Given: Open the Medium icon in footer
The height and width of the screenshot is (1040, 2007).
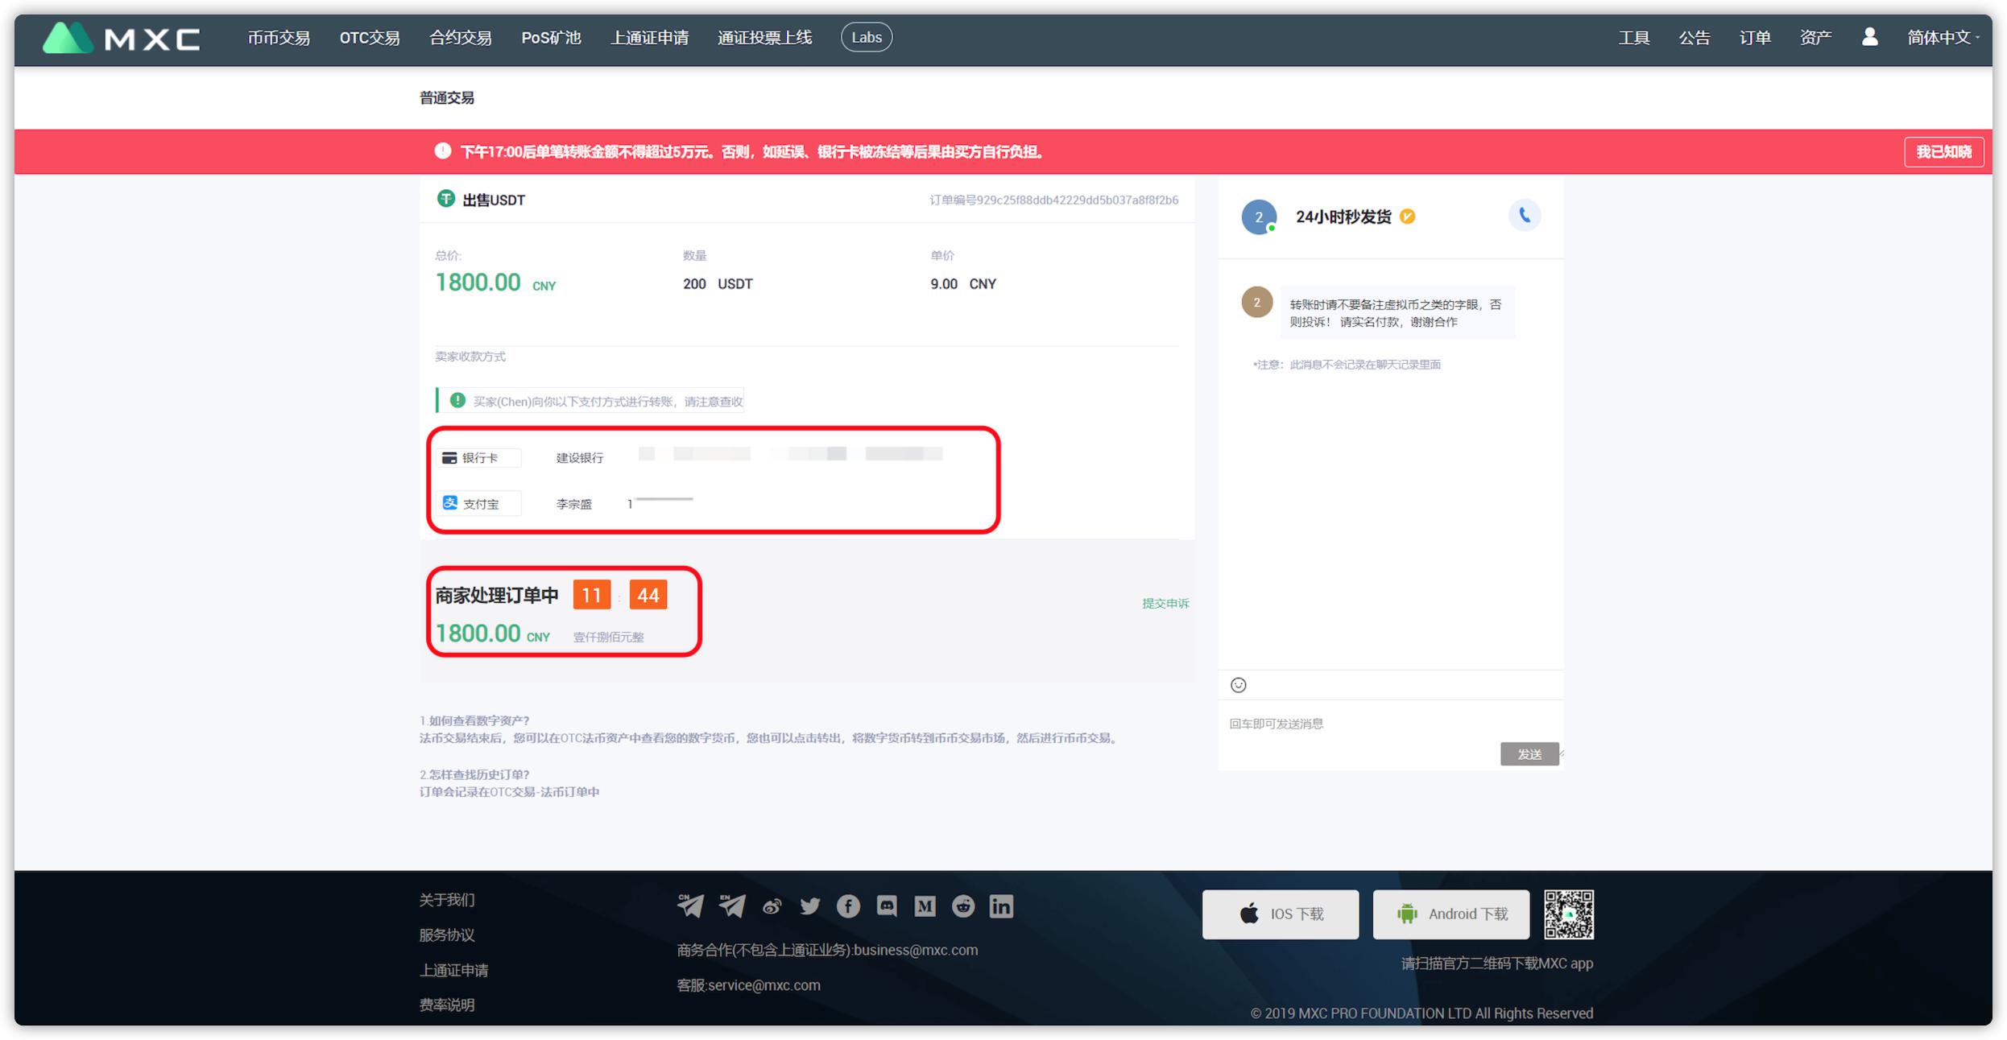Looking at the screenshot, I should (925, 906).
